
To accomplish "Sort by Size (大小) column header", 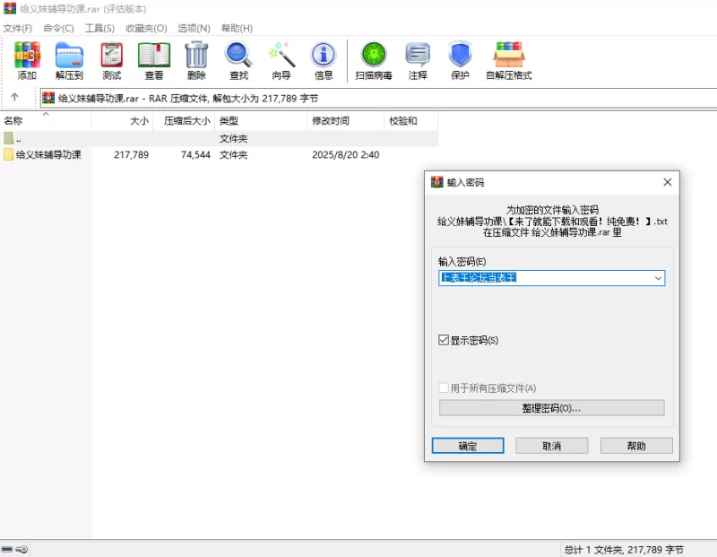I will click(x=122, y=121).
